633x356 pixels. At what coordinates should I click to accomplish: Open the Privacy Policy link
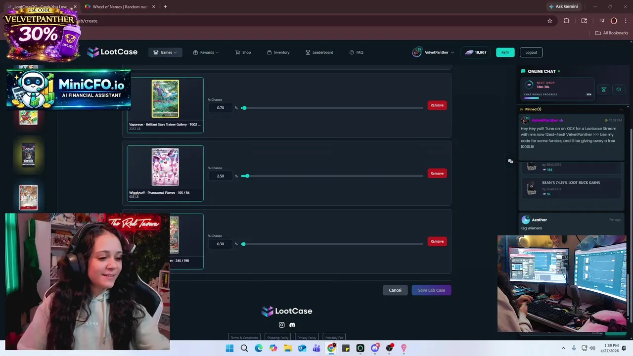307,338
